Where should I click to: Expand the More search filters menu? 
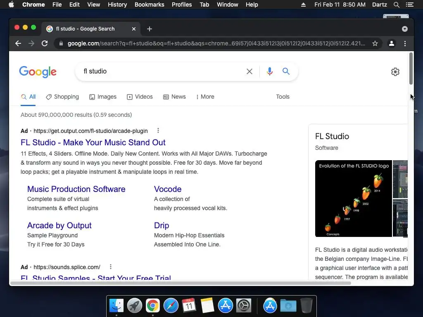[205, 97]
